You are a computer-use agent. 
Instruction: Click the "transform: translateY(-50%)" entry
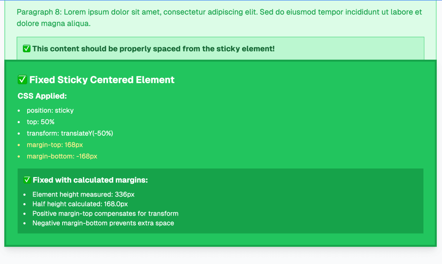69,133
